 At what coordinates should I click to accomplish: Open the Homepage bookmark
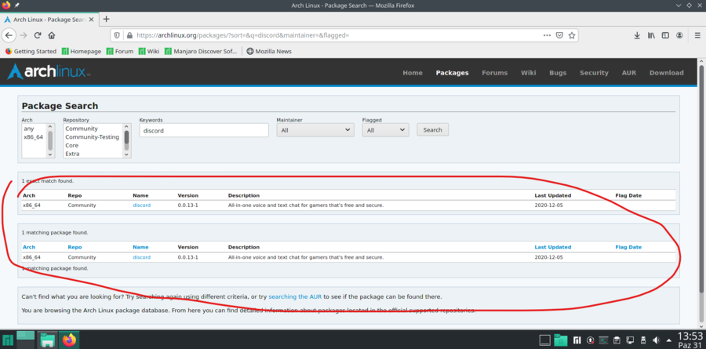coord(82,51)
